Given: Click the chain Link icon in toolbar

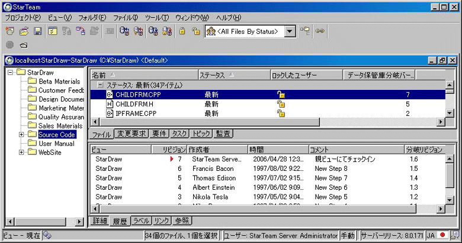Looking at the screenshot, I should coord(320,31).
